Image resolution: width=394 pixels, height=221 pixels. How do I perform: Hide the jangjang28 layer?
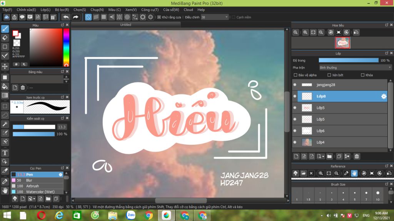pos(295,85)
